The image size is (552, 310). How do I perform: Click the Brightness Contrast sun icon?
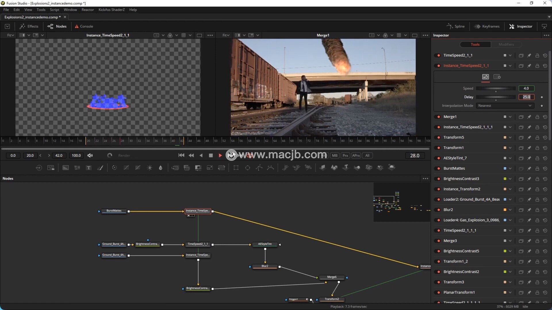[x=149, y=168]
